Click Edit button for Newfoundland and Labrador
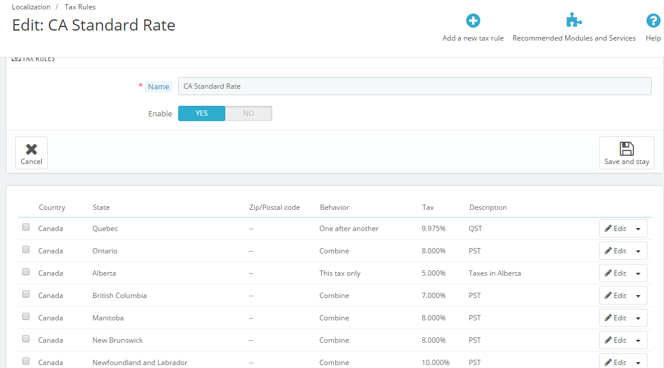Screen dimensions: 664x368 pyautogui.click(x=615, y=362)
